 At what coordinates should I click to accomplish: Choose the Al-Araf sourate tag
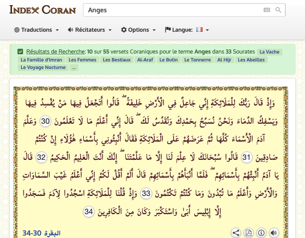145,59
